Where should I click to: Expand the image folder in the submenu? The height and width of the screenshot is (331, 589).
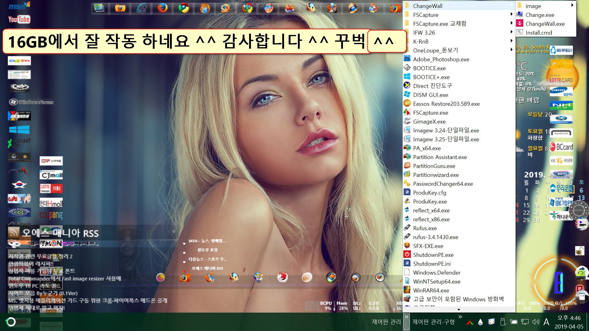(x=545, y=6)
